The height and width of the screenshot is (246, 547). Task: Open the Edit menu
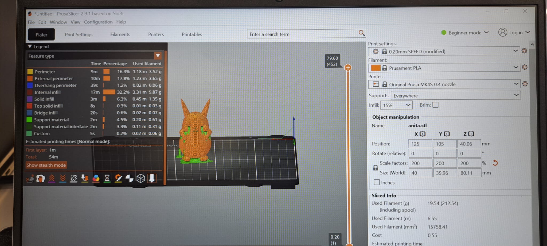42,22
